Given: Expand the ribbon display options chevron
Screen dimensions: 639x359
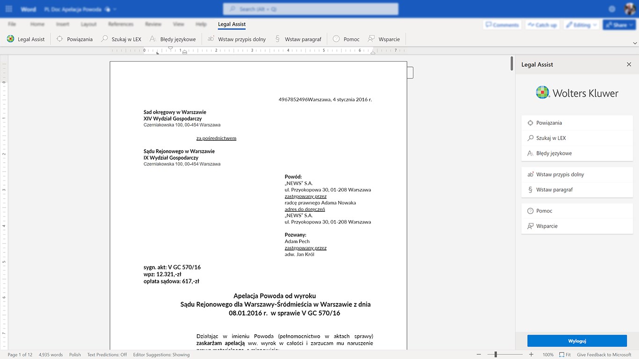Looking at the screenshot, I should pos(635,43).
